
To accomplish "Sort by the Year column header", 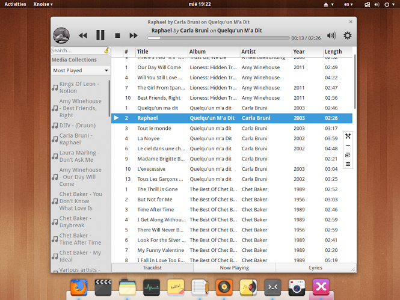I will (x=307, y=52).
